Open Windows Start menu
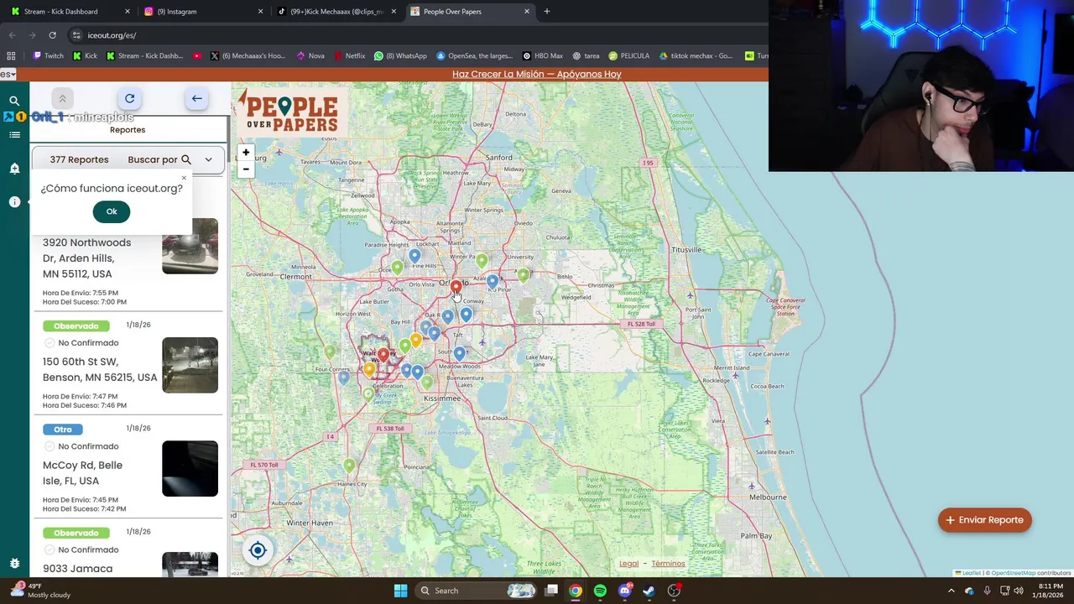 [x=400, y=591]
